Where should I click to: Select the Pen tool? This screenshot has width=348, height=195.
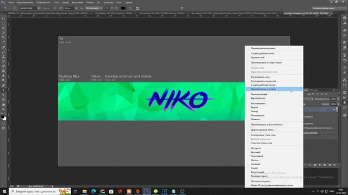point(3,86)
